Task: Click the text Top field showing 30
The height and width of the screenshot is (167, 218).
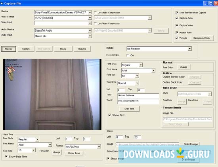Action: click(x=141, y=90)
